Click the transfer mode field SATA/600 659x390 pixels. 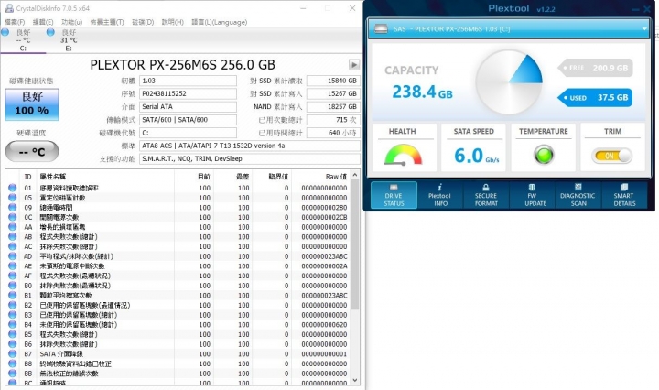188,120
